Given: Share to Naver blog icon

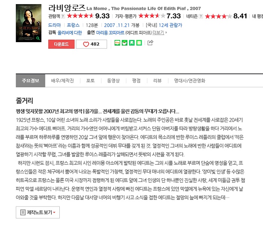Looking at the screenshot, I should (x=117, y=43).
